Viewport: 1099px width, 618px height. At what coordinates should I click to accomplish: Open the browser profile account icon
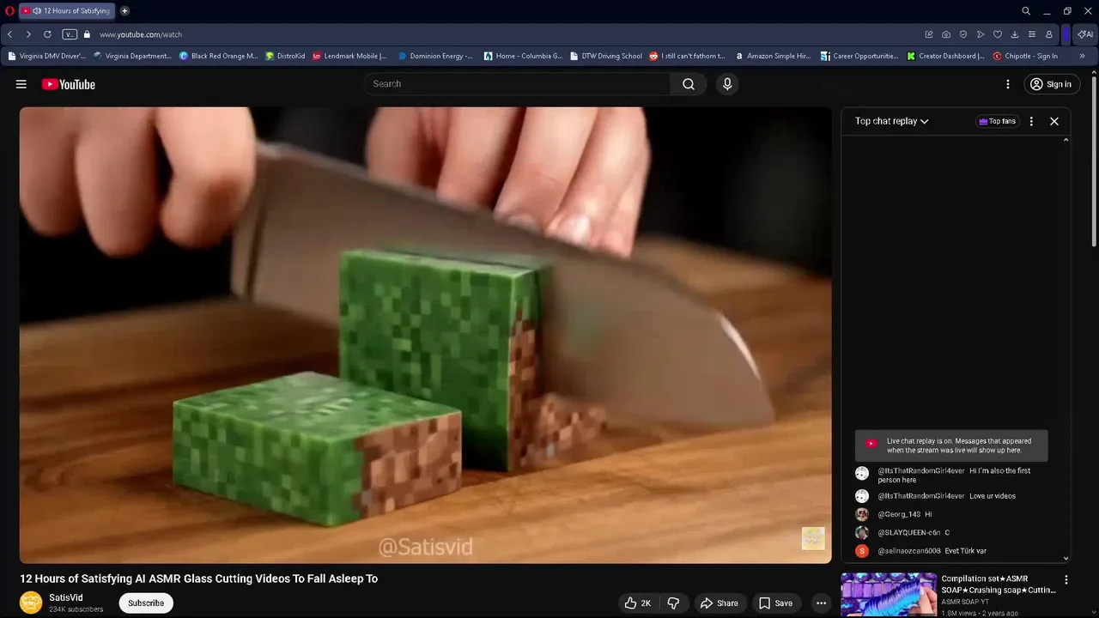tap(1049, 34)
